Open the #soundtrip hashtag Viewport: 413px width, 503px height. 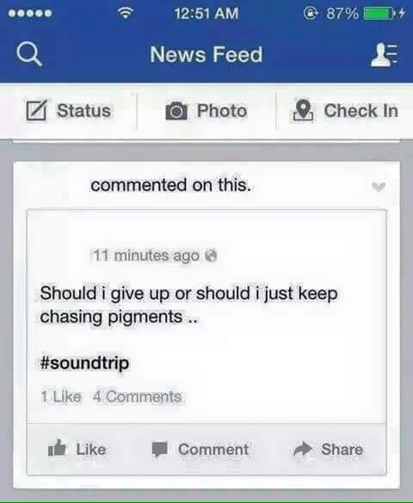(84, 364)
